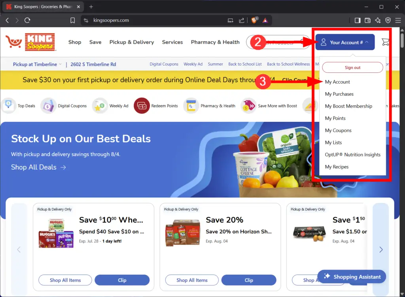This screenshot has height=297, width=405.
Task: Open the Services menu
Action: pyautogui.click(x=172, y=42)
